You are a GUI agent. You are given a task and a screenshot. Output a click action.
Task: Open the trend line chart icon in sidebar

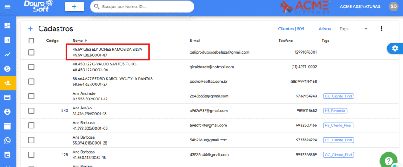click(7, 54)
